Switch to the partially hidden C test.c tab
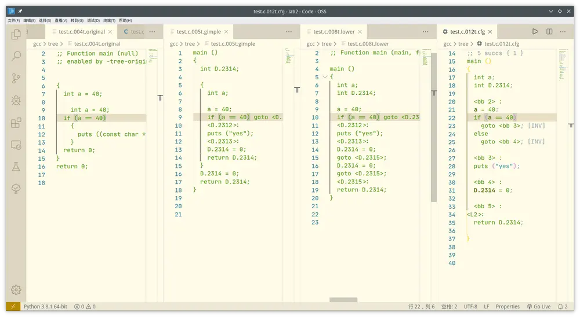This screenshot has width=580, height=317. [133, 32]
